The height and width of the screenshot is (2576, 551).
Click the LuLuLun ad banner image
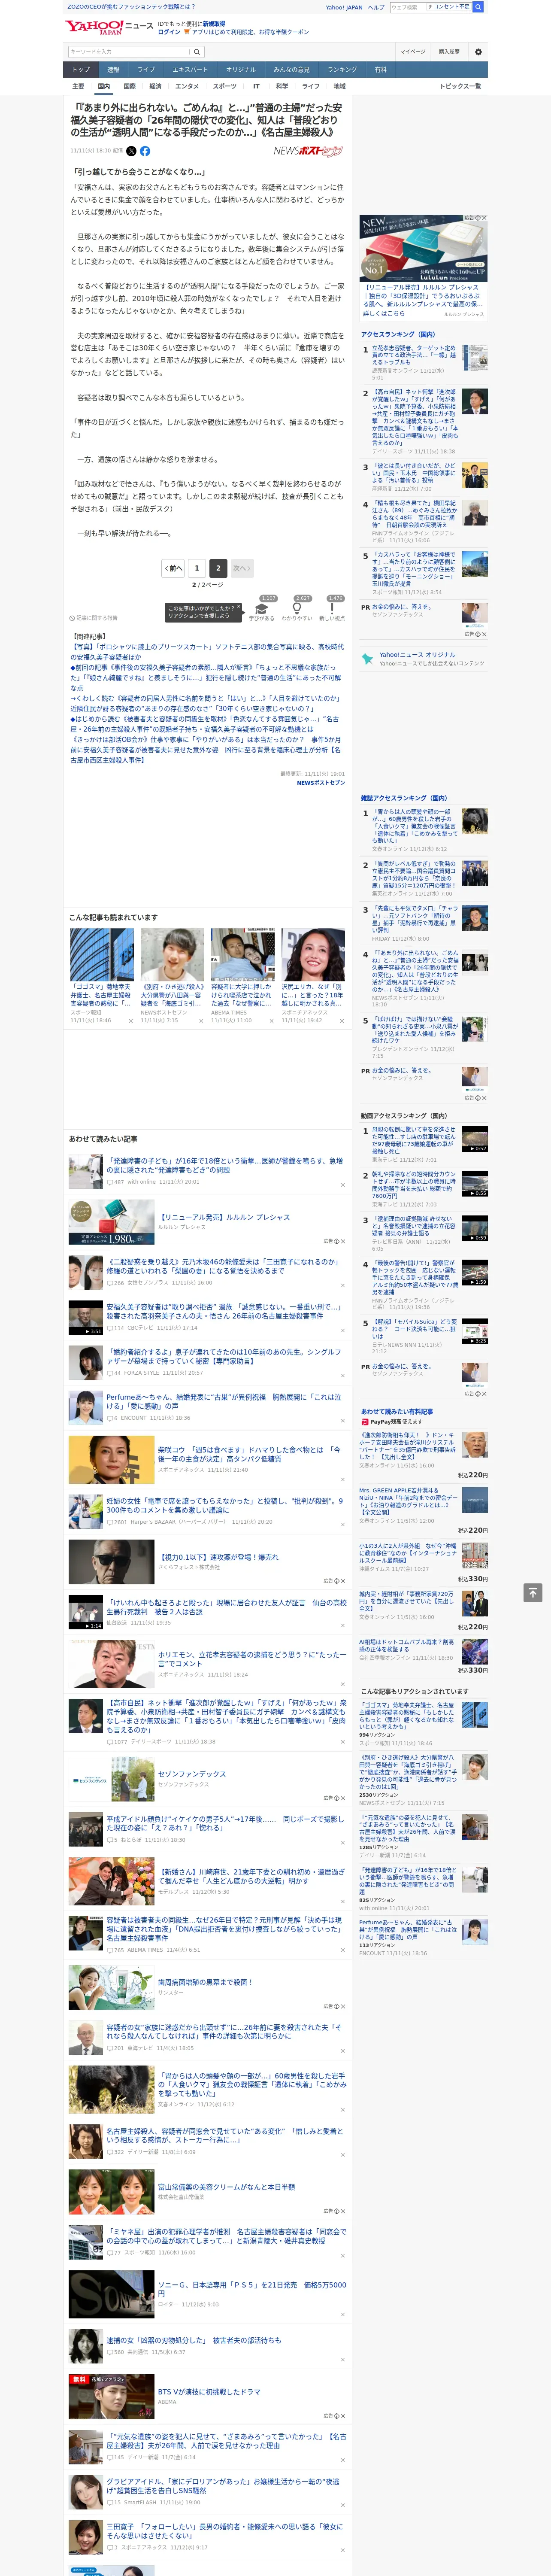point(424,248)
